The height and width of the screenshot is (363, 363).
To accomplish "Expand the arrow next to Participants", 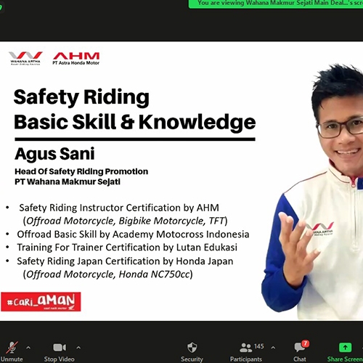I will (273, 348).
